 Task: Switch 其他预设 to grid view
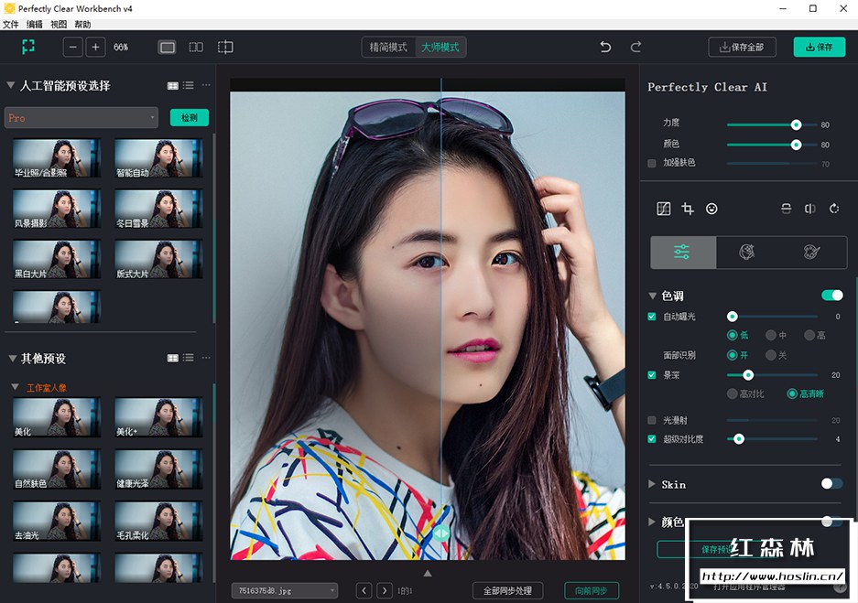coord(173,358)
